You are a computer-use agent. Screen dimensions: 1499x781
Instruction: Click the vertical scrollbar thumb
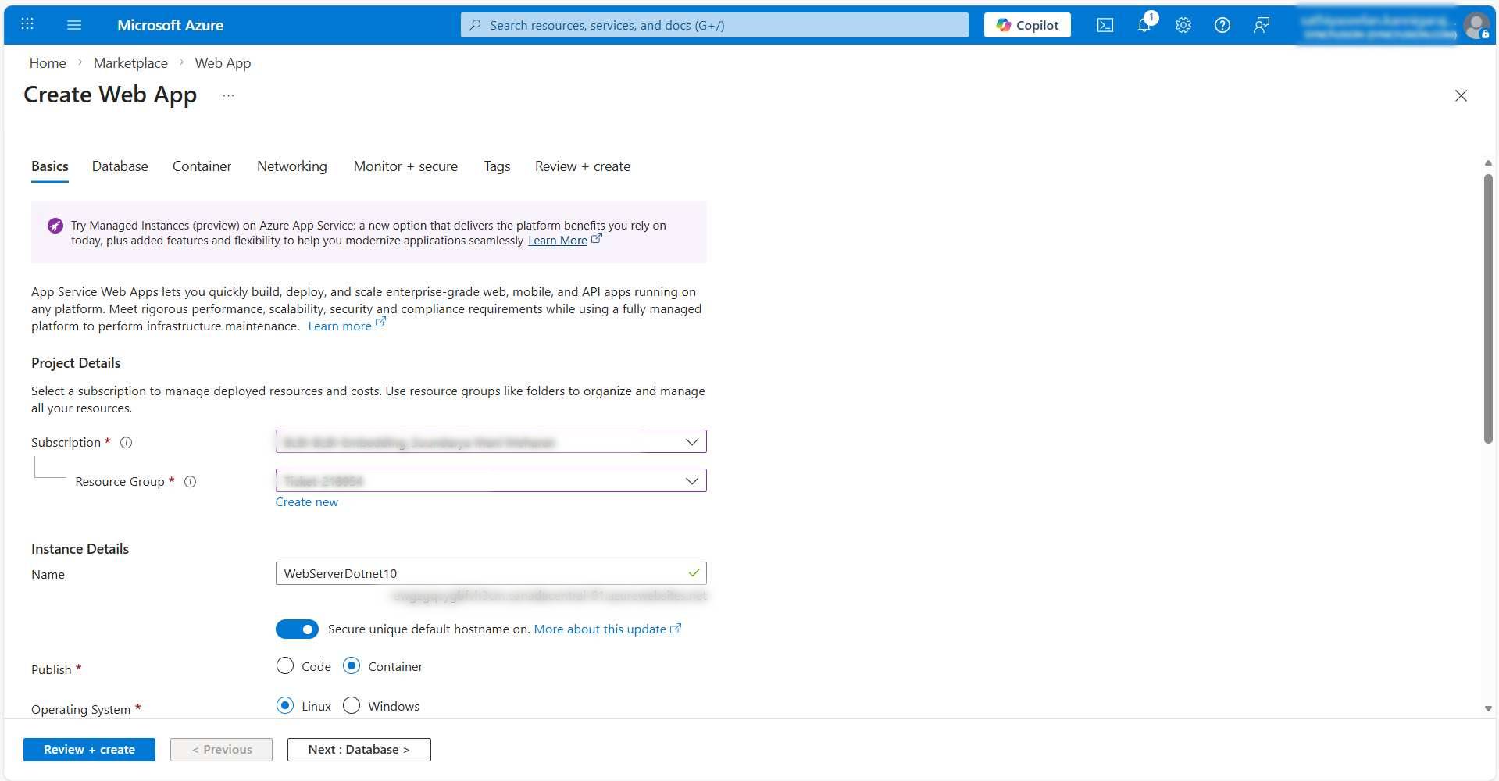[x=1488, y=308]
